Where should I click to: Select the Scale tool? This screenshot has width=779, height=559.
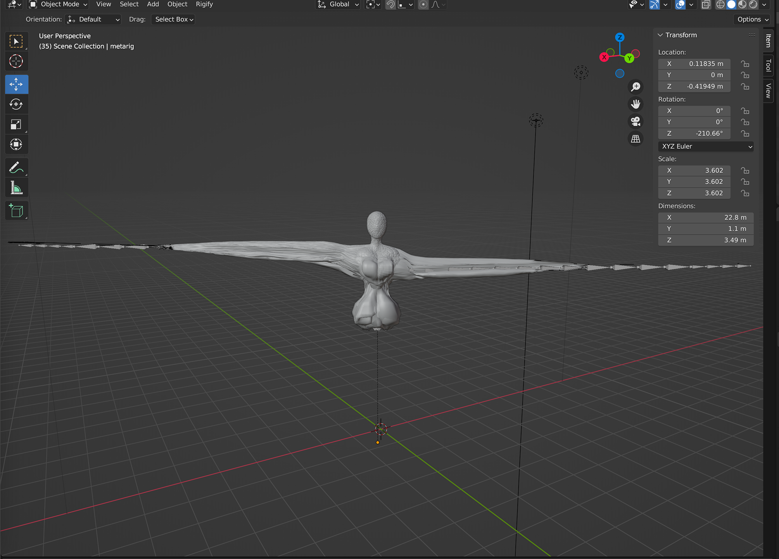click(16, 125)
